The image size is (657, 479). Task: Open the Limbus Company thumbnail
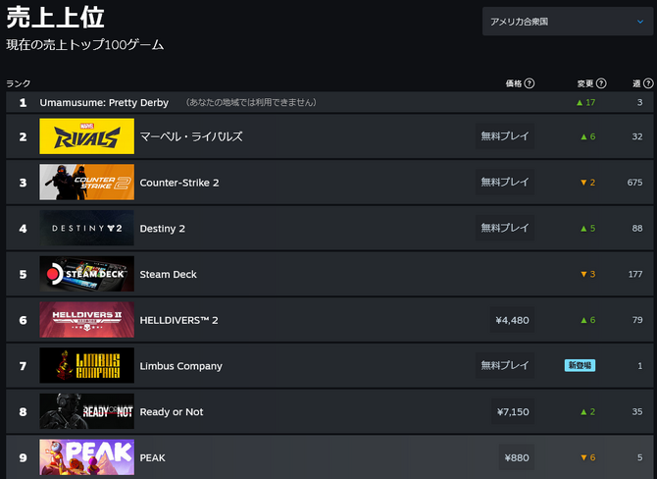coord(86,366)
